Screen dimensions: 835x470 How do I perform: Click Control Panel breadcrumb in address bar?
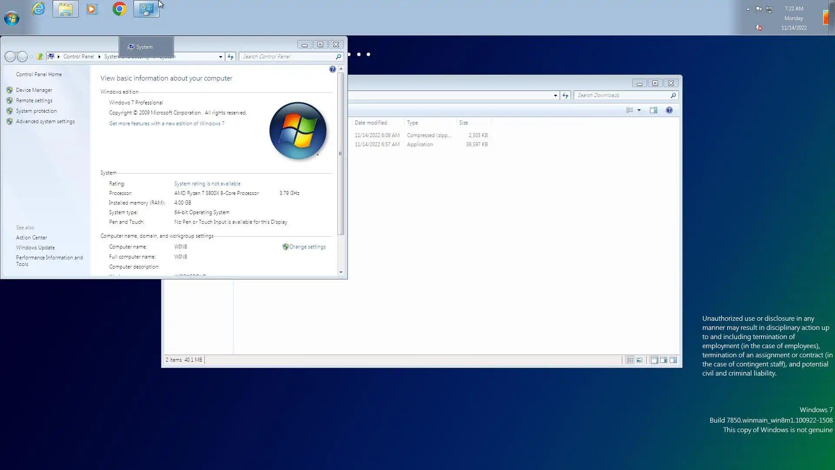(79, 57)
